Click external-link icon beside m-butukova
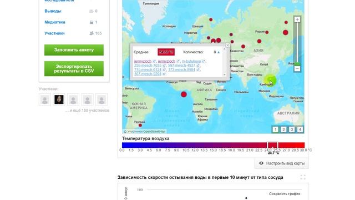 [204, 61]
